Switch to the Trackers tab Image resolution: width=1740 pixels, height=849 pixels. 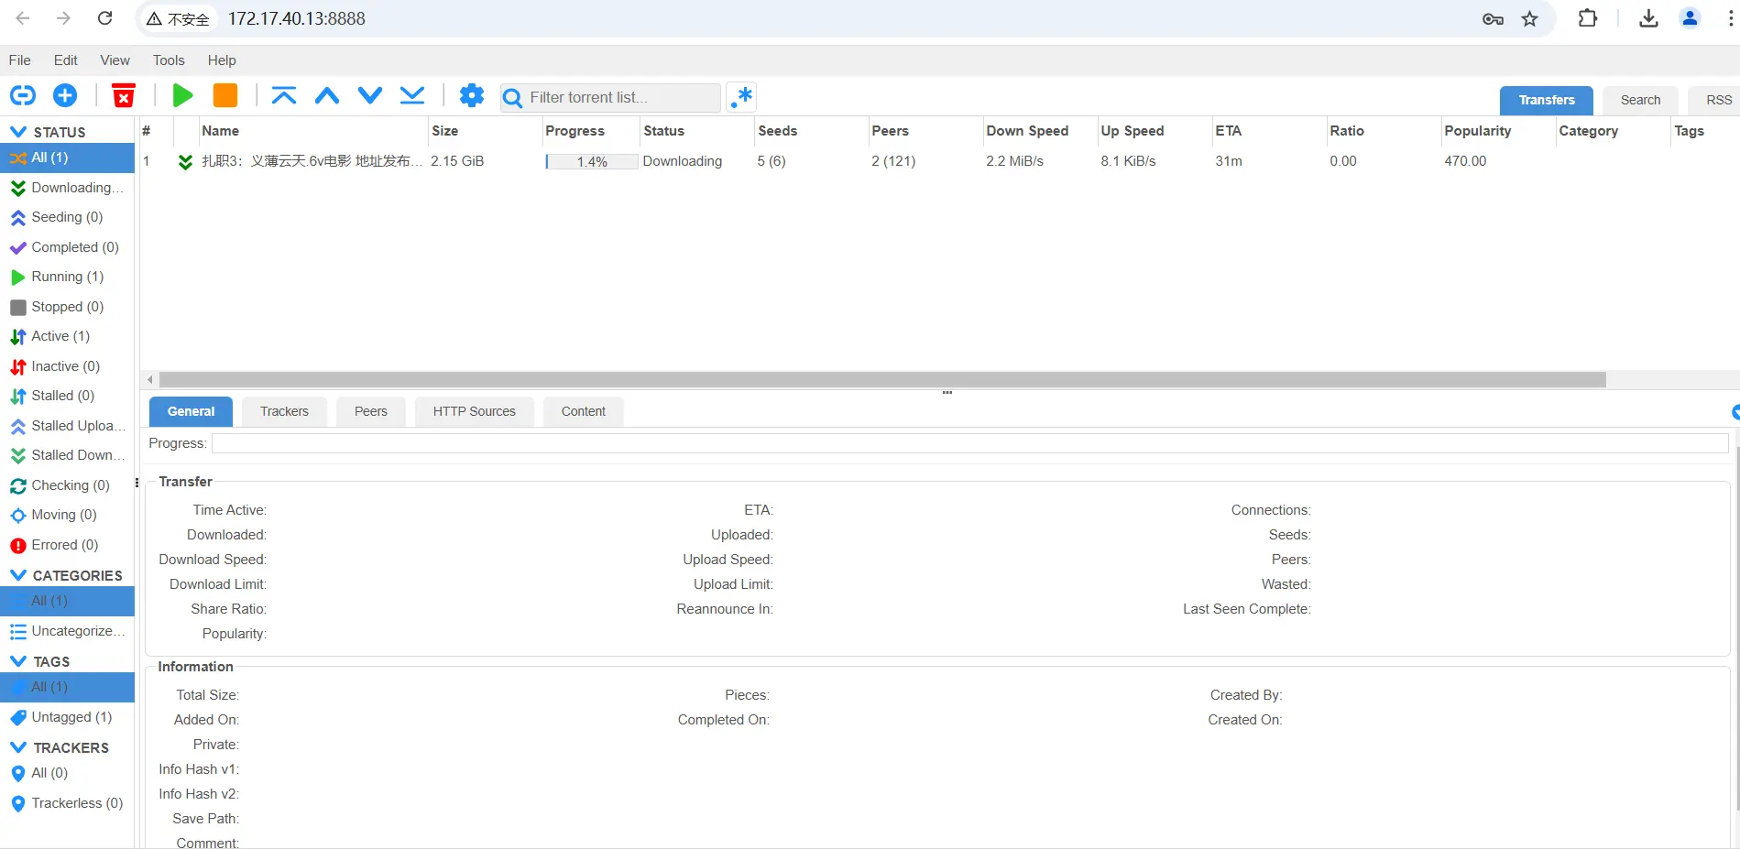click(284, 411)
